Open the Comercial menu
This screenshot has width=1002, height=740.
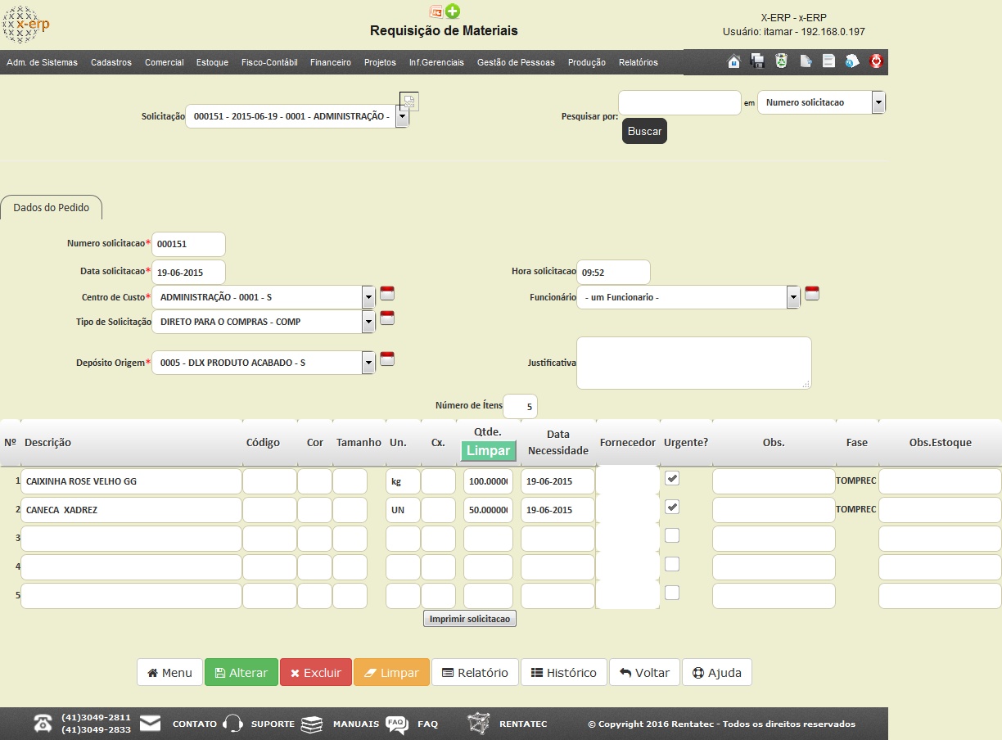(165, 62)
